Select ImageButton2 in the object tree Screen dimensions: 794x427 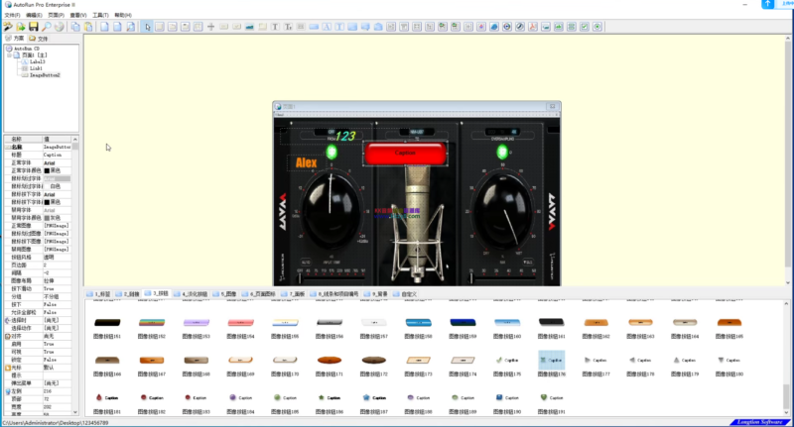(44, 74)
